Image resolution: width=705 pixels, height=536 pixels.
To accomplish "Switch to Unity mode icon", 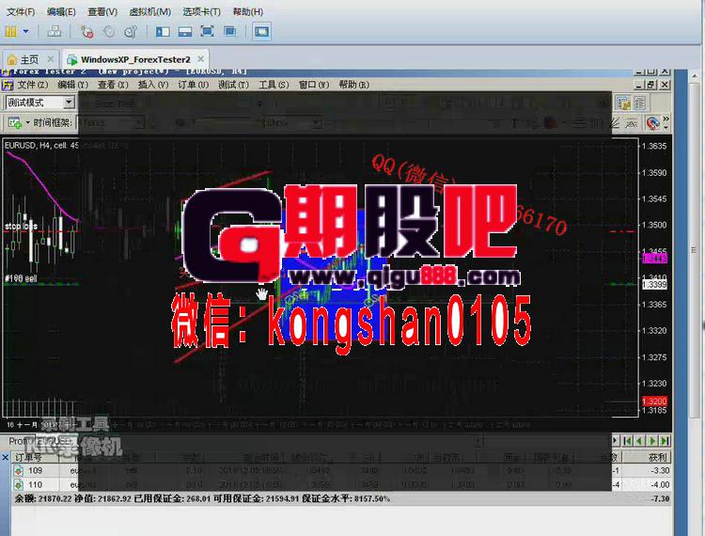I will click(229, 31).
